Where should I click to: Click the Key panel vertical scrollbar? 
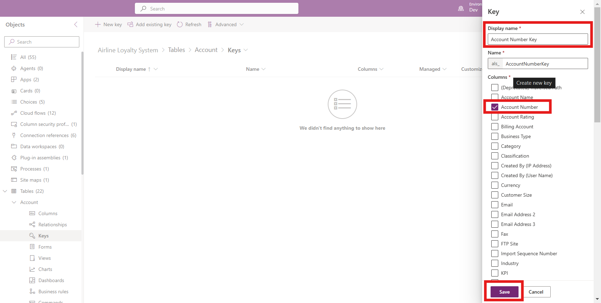point(597,70)
